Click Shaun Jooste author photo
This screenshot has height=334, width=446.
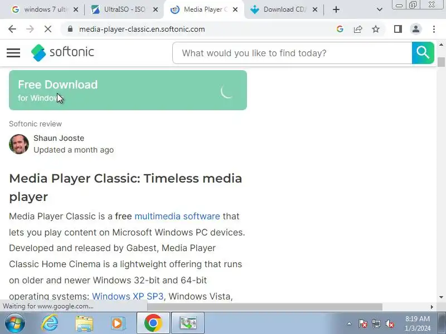(x=19, y=144)
